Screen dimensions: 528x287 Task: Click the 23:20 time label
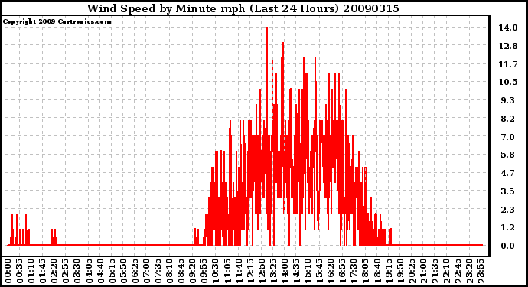click(x=469, y=271)
